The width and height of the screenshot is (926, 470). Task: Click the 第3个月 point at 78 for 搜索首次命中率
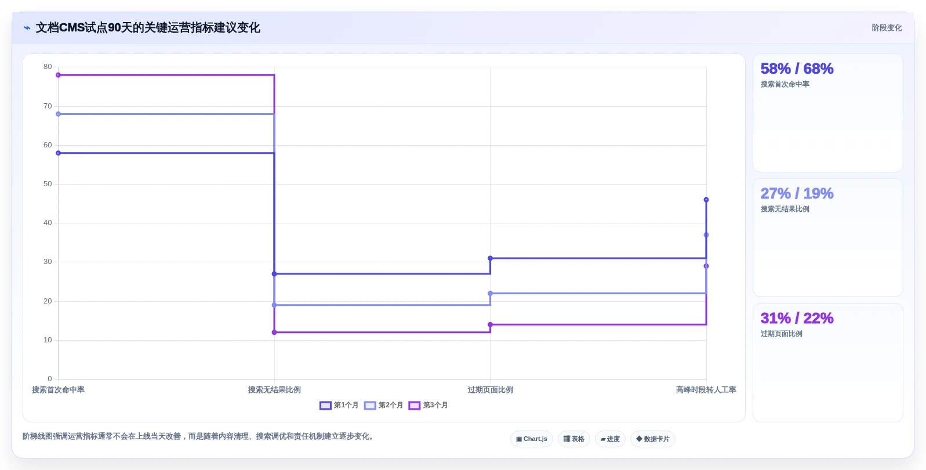tap(58, 75)
